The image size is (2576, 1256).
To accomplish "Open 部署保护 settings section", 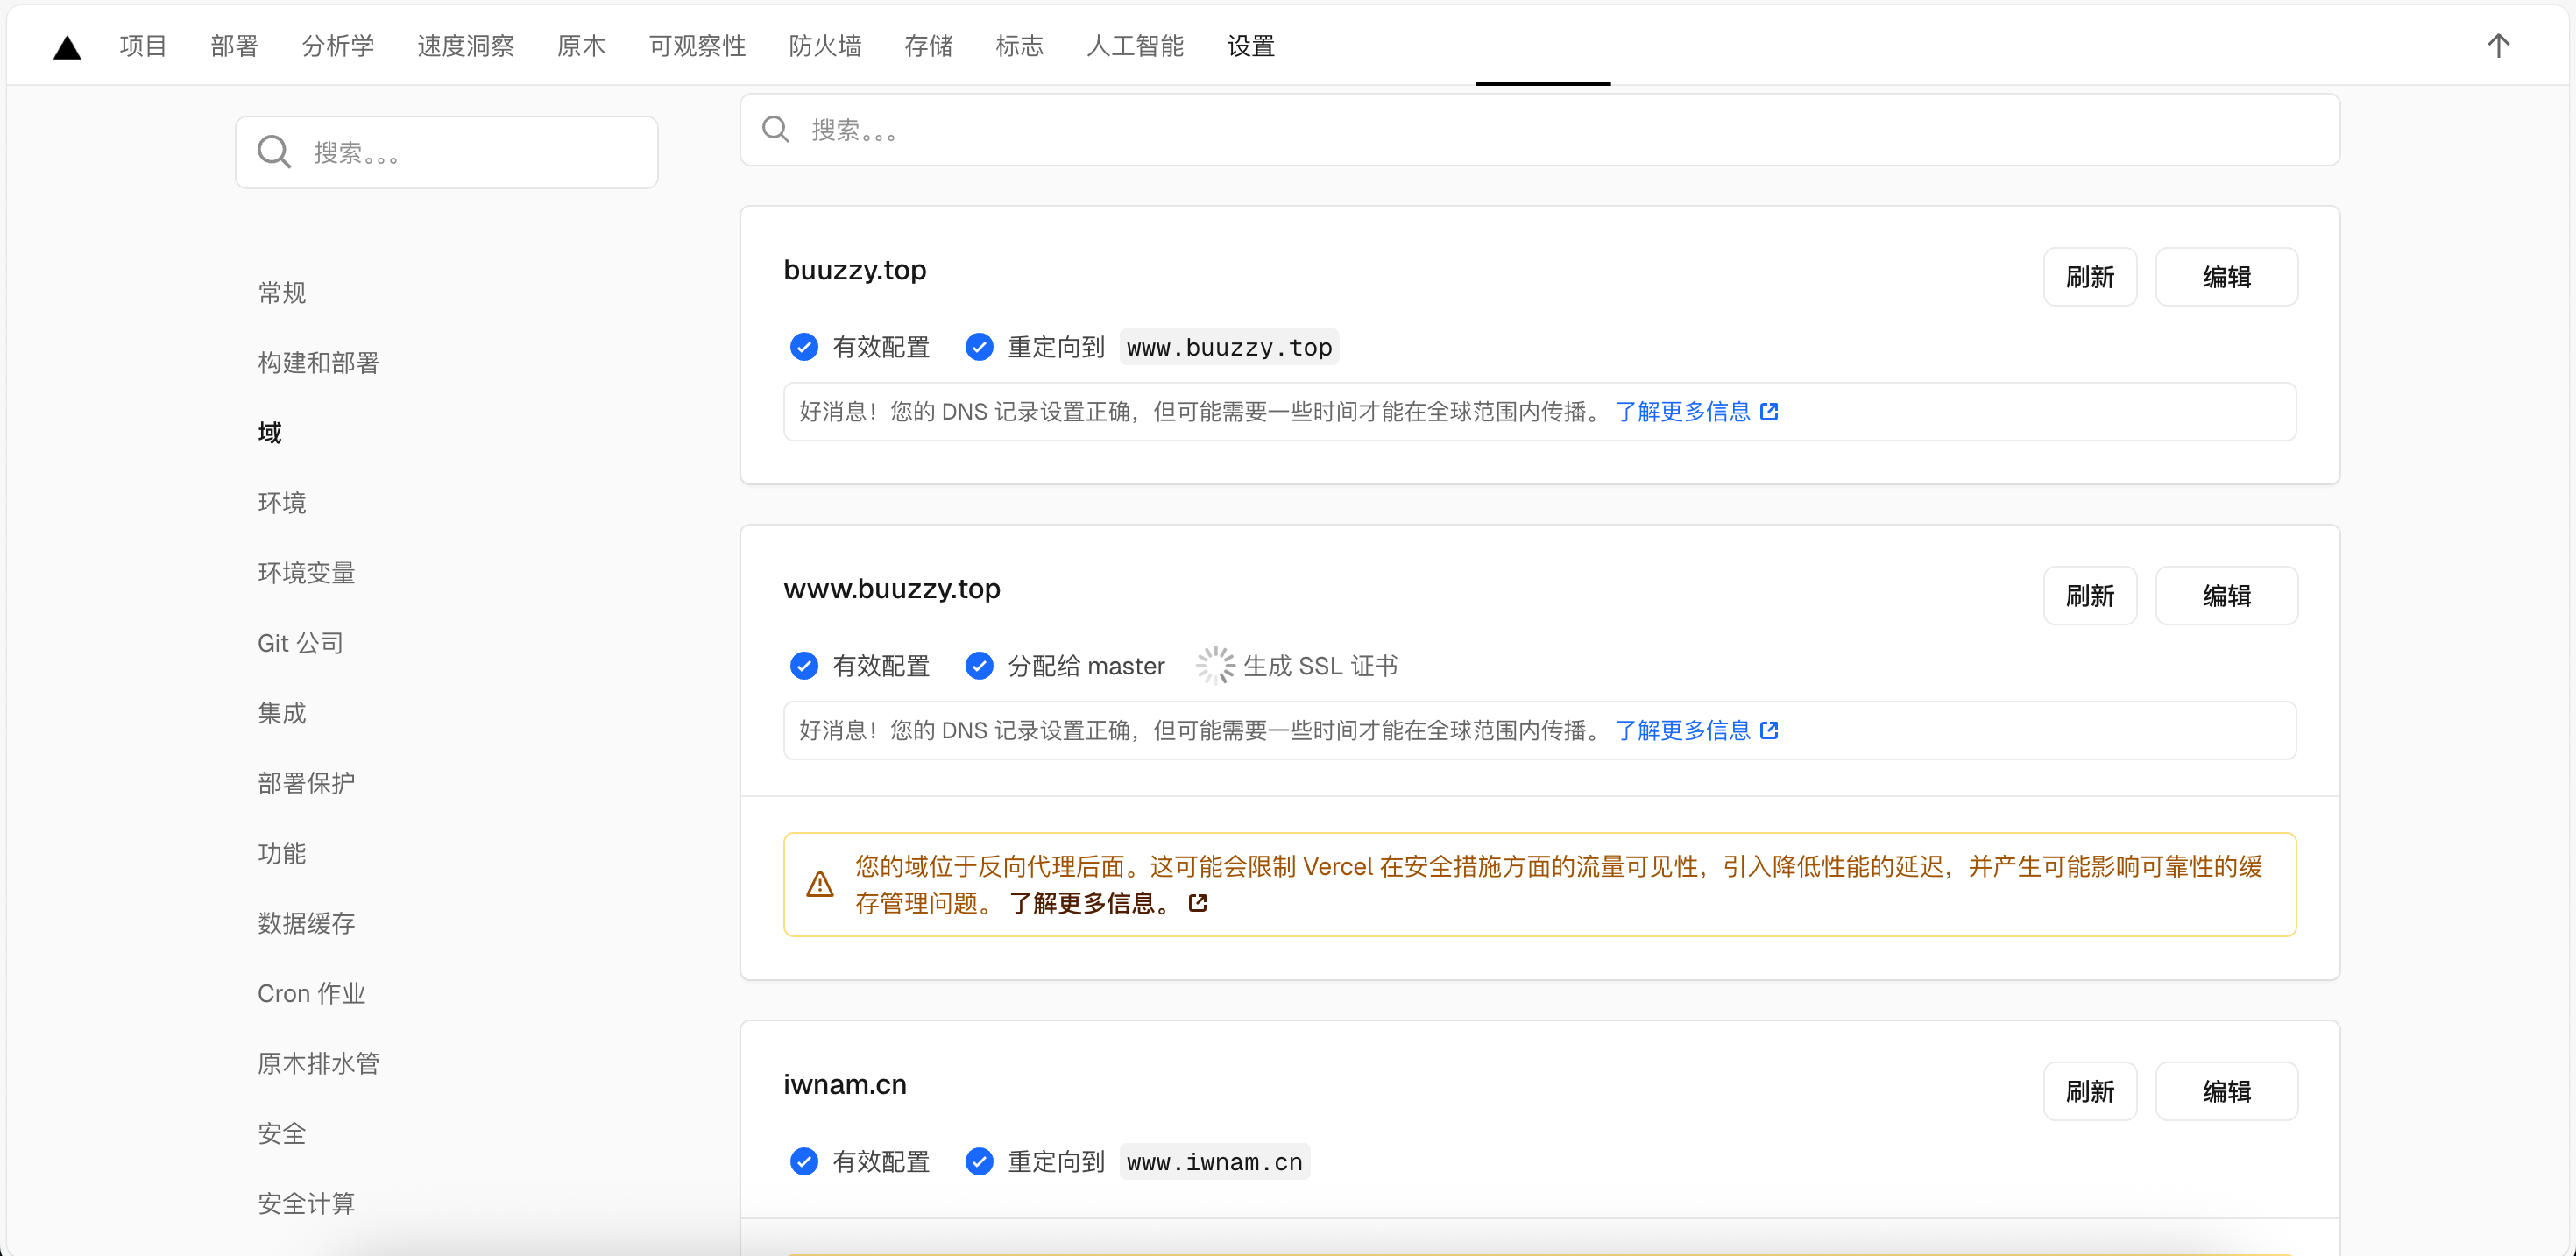I will point(307,783).
